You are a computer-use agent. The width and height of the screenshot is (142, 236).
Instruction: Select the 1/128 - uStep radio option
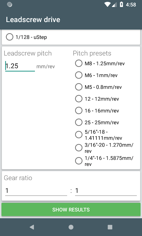tap(26, 37)
